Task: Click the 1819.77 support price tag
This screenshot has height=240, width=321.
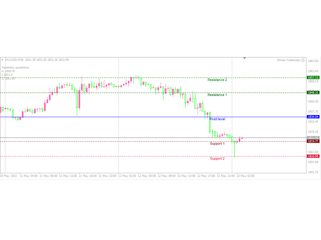Action: tap(313, 141)
